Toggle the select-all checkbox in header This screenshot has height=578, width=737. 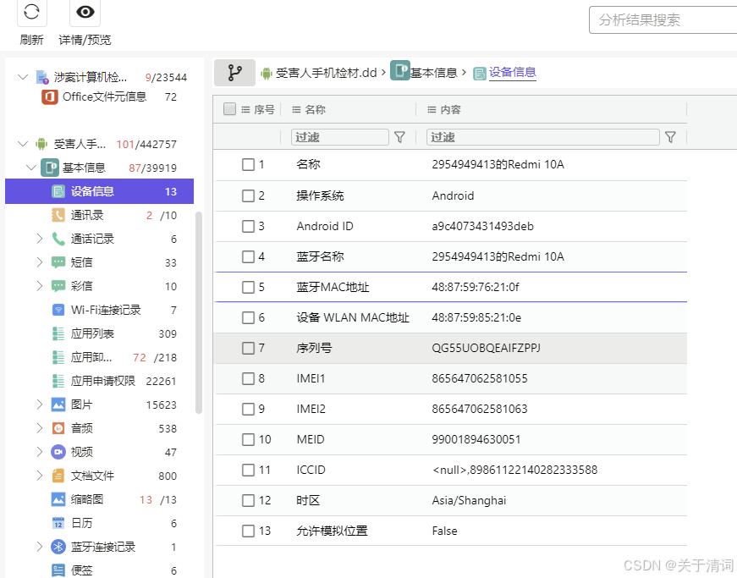coord(229,109)
